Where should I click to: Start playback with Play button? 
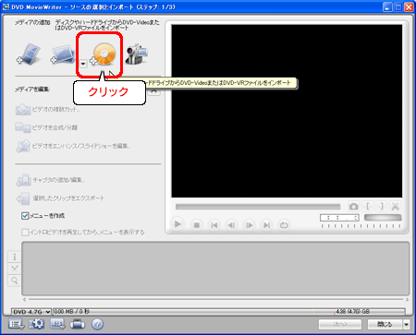[x=177, y=224]
